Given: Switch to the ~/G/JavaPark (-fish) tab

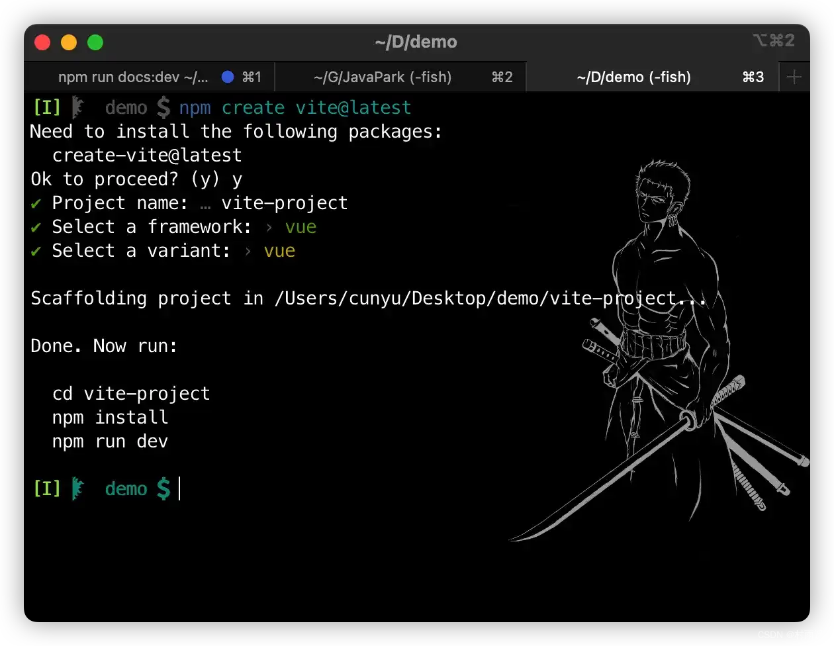Looking at the screenshot, I should pos(383,77).
